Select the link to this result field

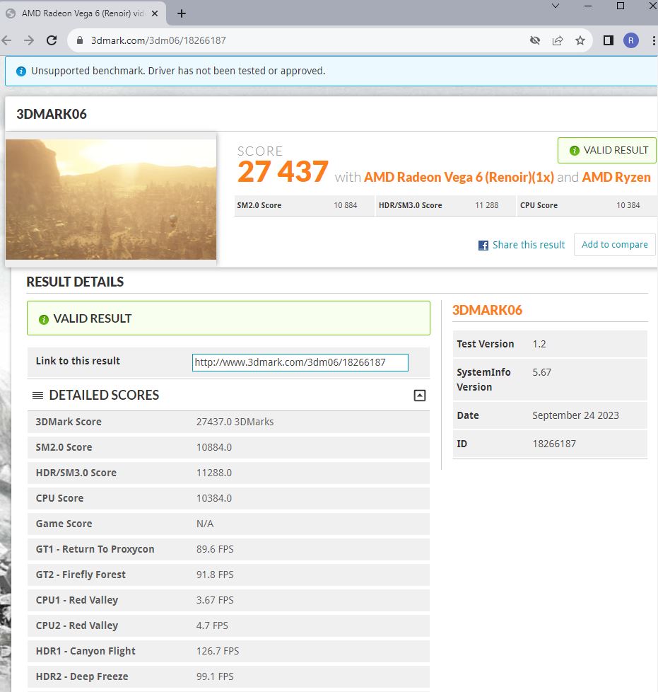tap(300, 363)
